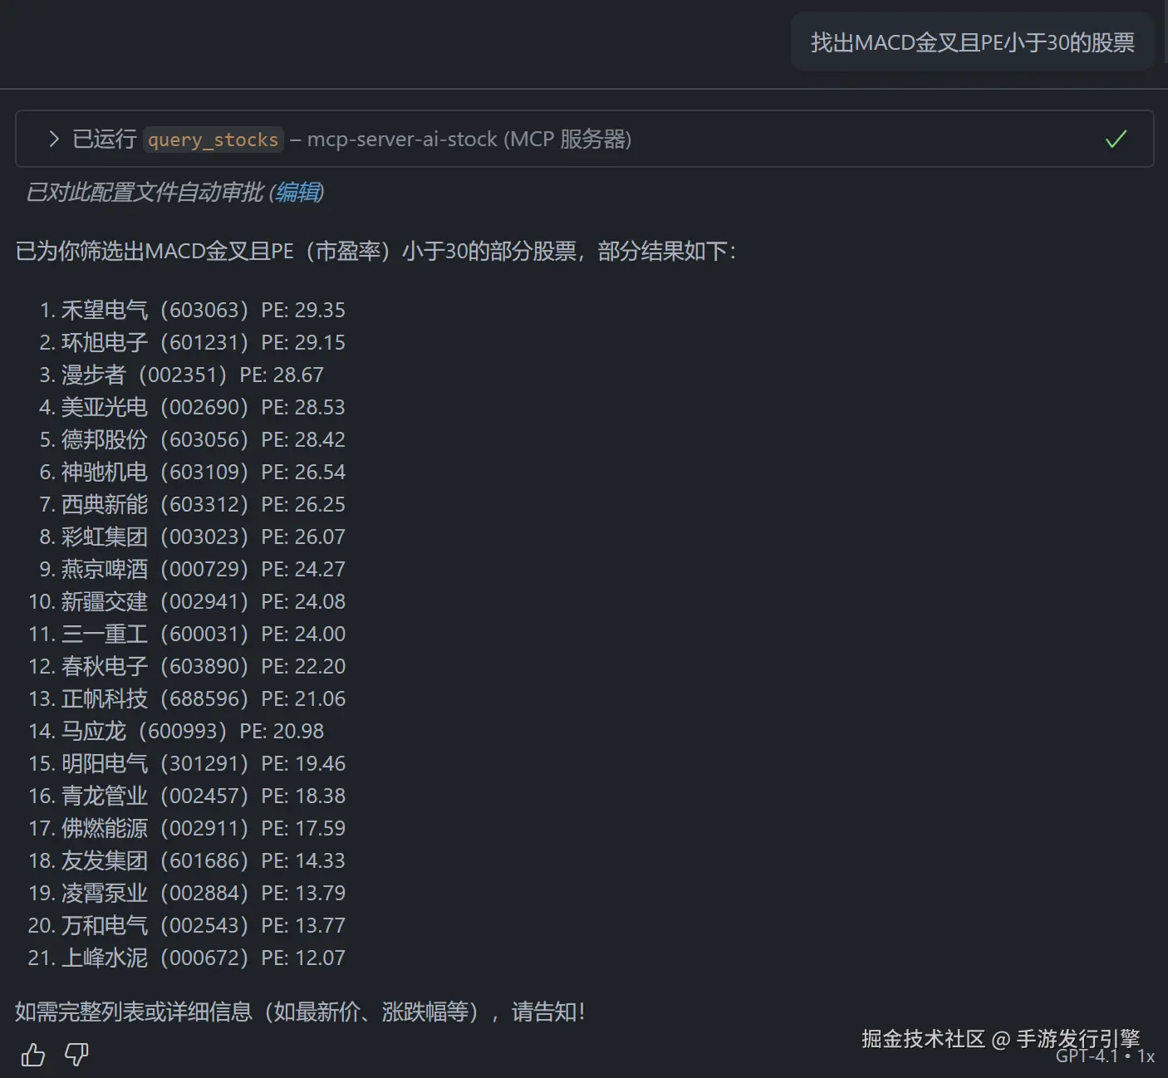
Task: Click the thumbs down feedback icon
Action: point(76,1055)
